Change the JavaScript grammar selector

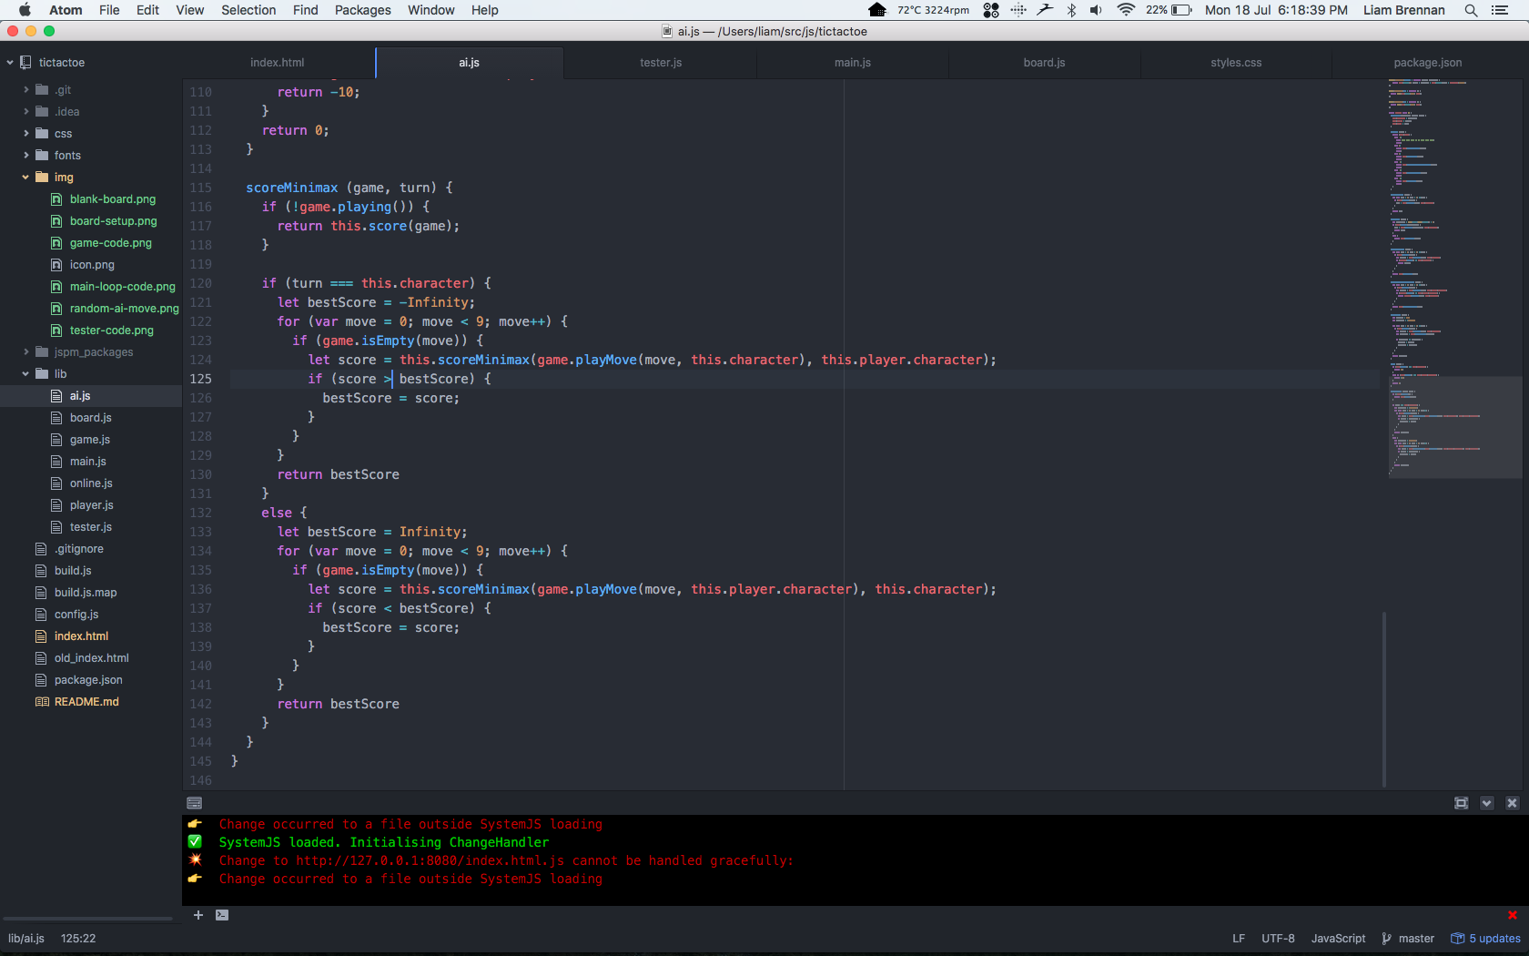[1337, 939]
